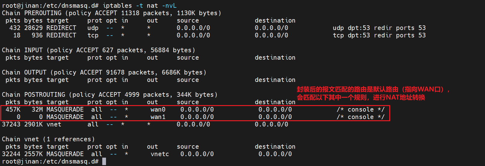Click the Chain PREROUTING header line
The image size is (485, 166).
112,13
